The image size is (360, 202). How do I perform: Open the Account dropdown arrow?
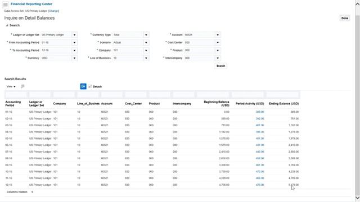tap(218, 35)
